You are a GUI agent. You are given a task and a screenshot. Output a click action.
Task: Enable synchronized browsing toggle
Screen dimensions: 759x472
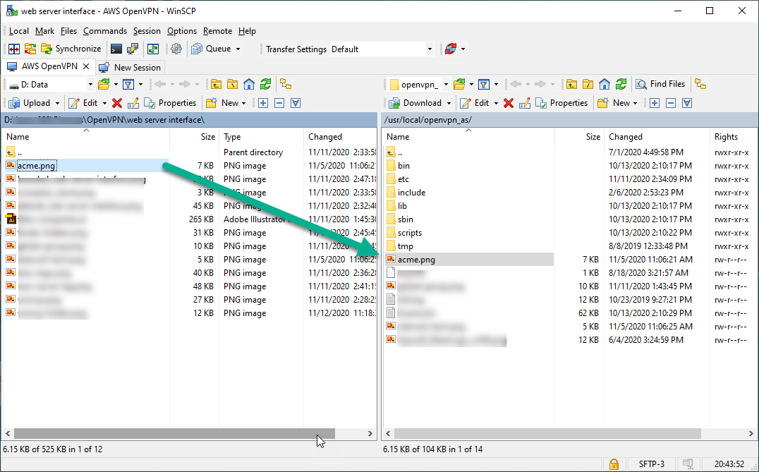[x=700, y=84]
